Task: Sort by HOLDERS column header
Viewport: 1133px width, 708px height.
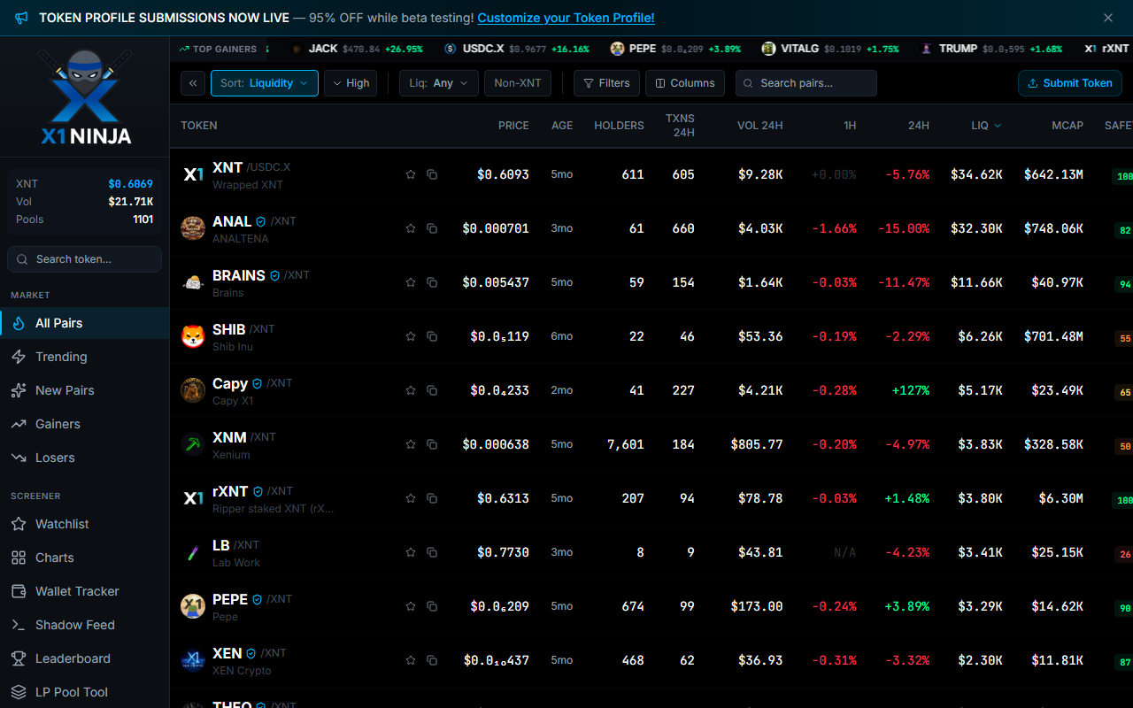Action: 619,126
